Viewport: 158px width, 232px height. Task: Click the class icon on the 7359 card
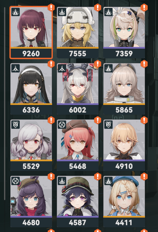[x=108, y=12]
